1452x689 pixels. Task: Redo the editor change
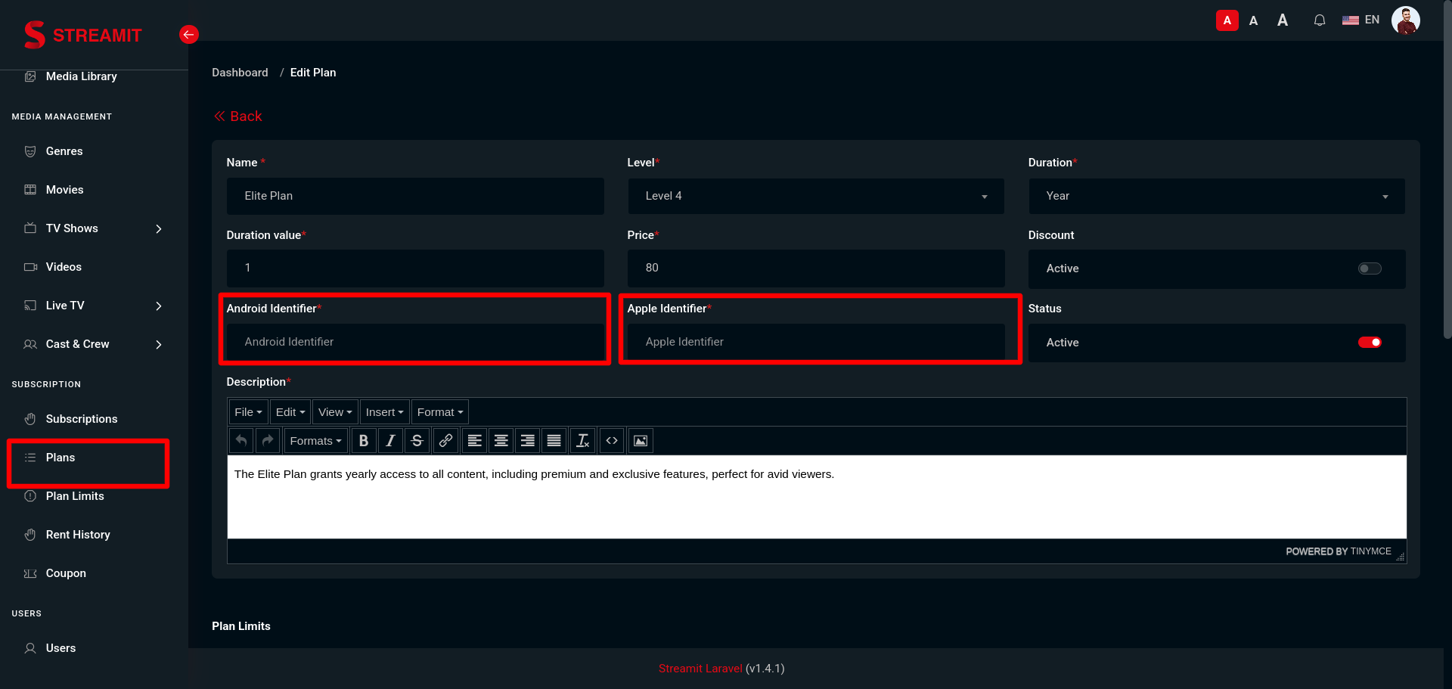click(268, 440)
